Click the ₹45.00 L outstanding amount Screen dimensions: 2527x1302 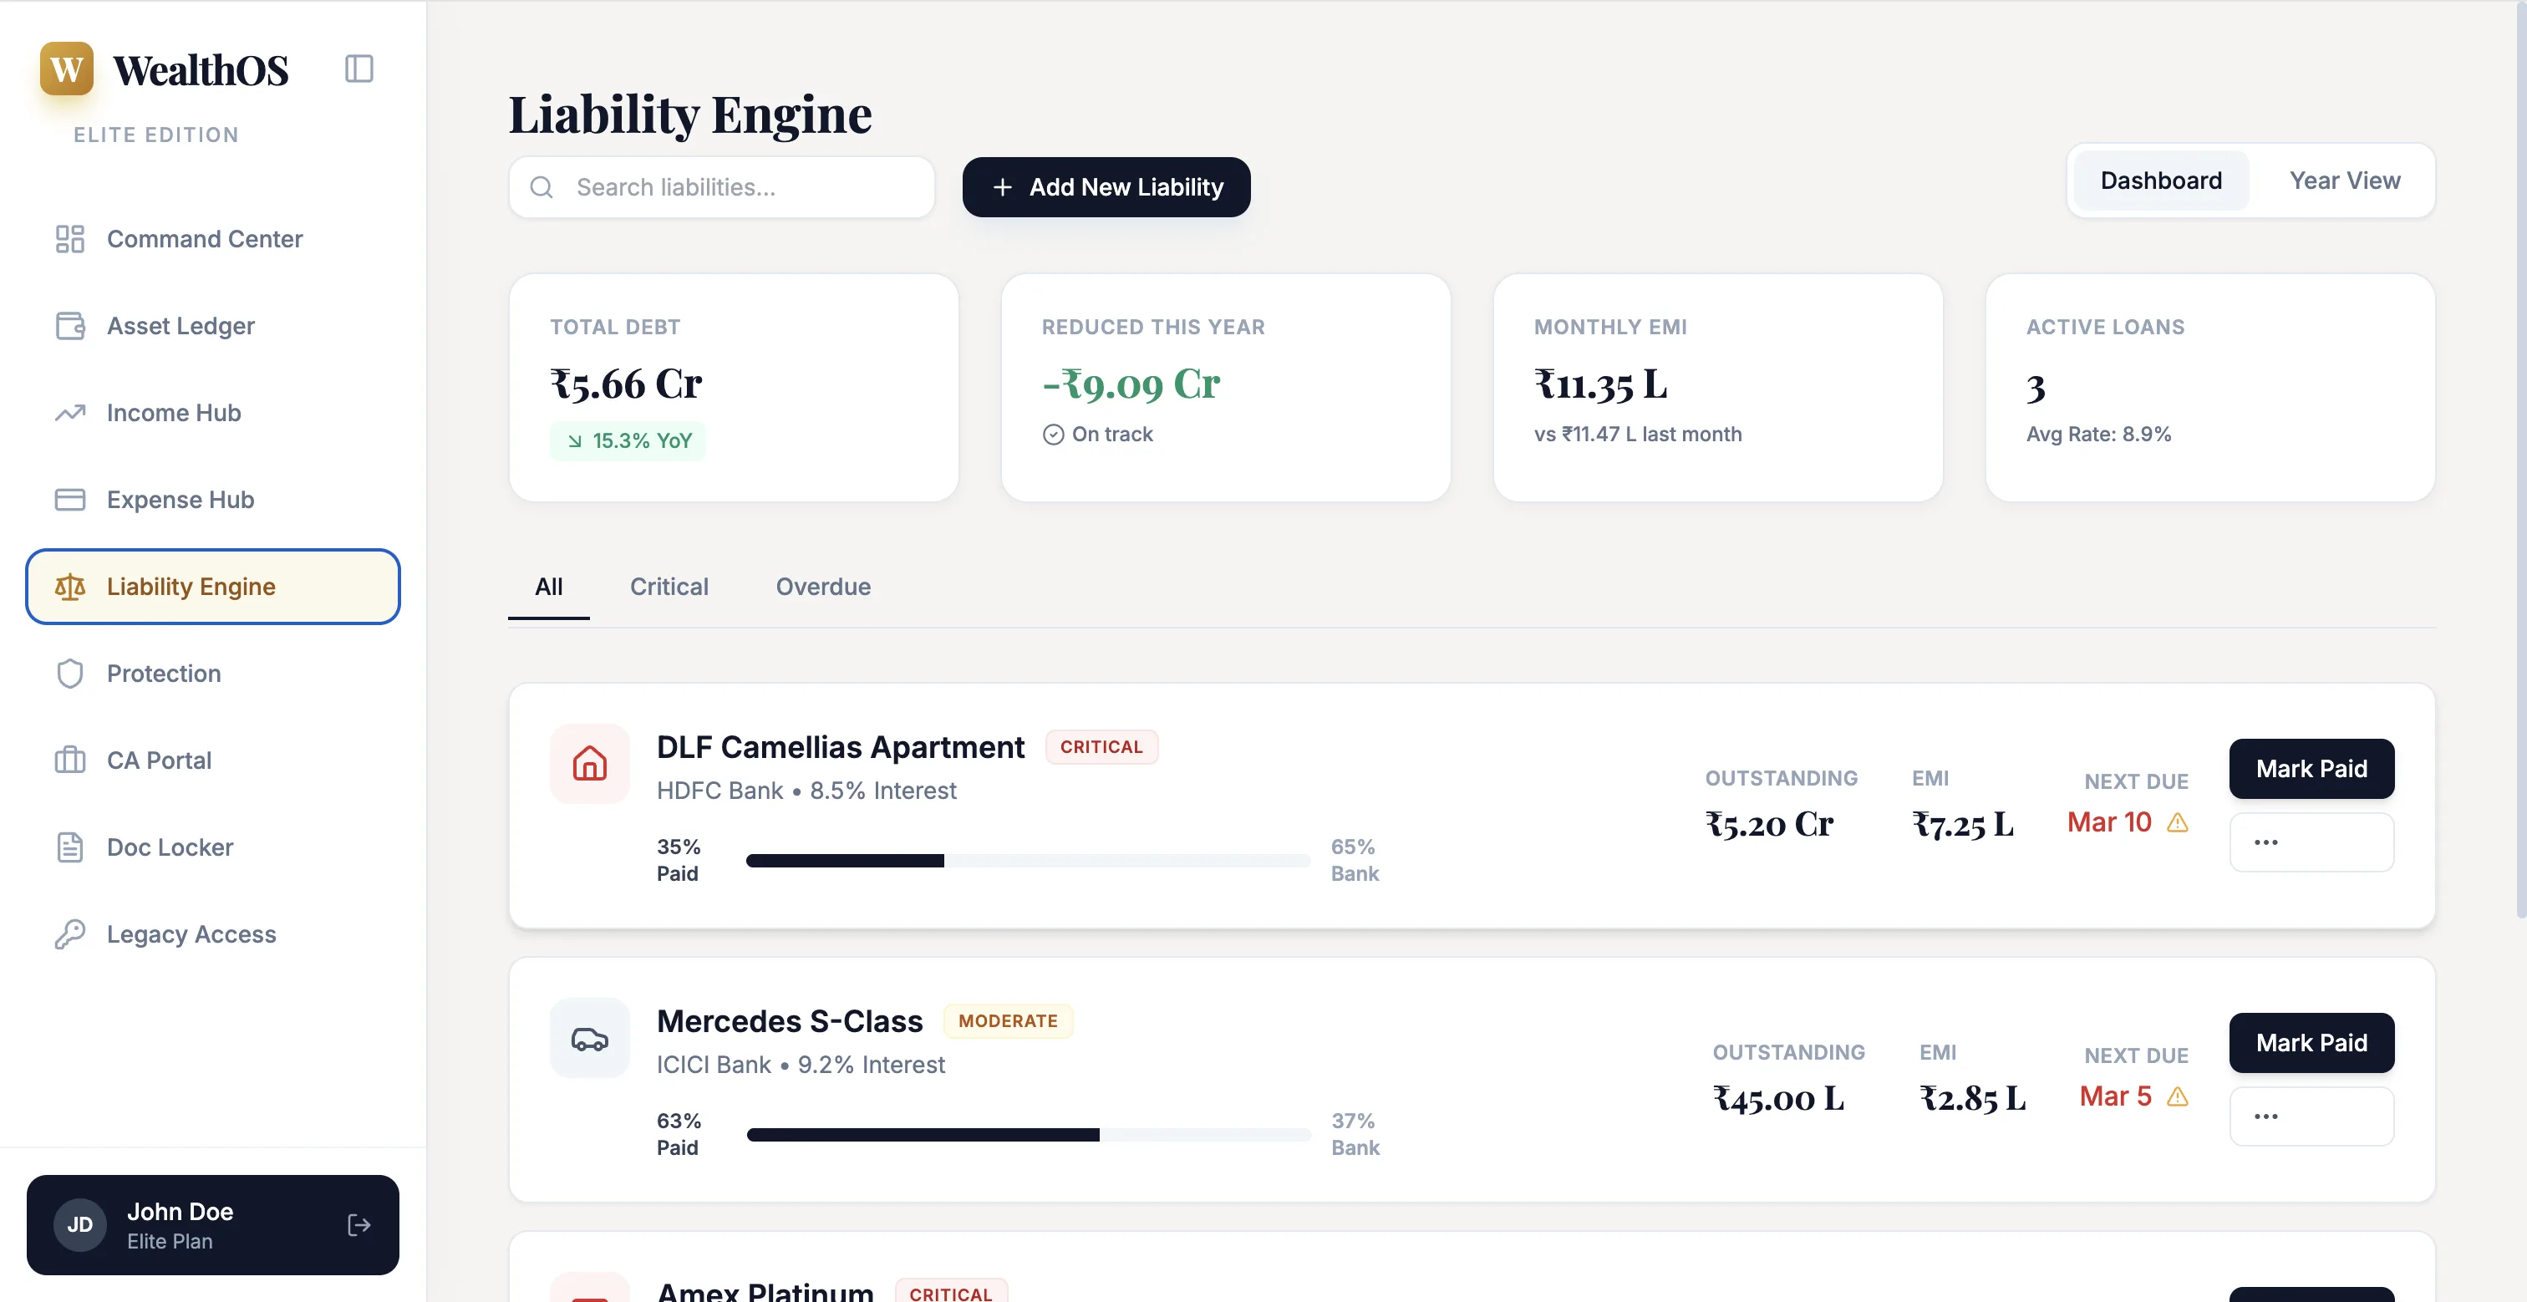pos(1778,1098)
